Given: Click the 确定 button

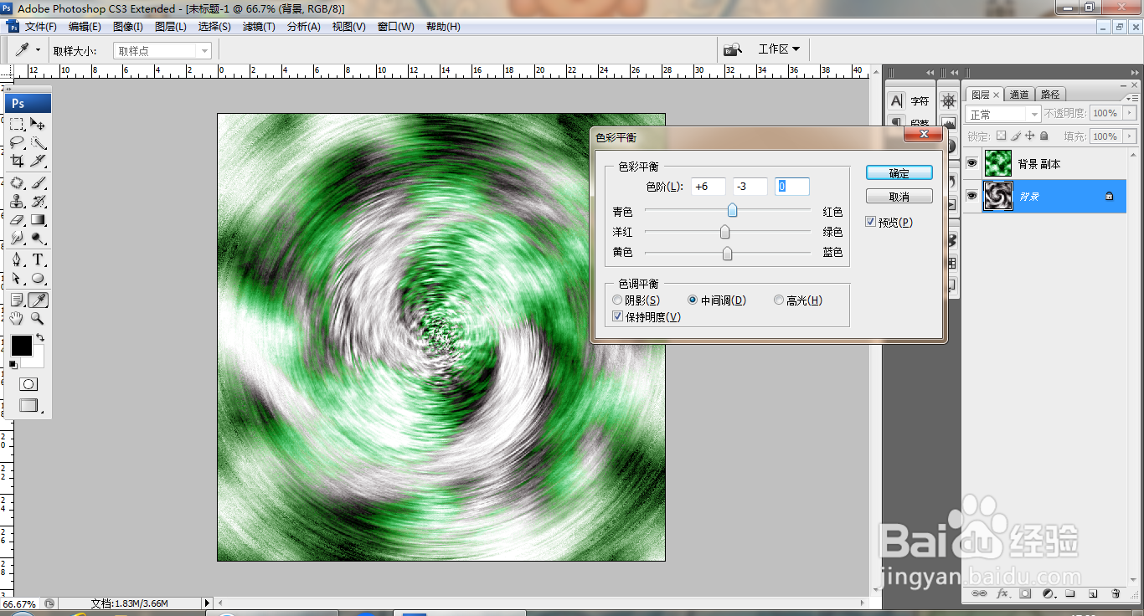Looking at the screenshot, I should [899, 173].
